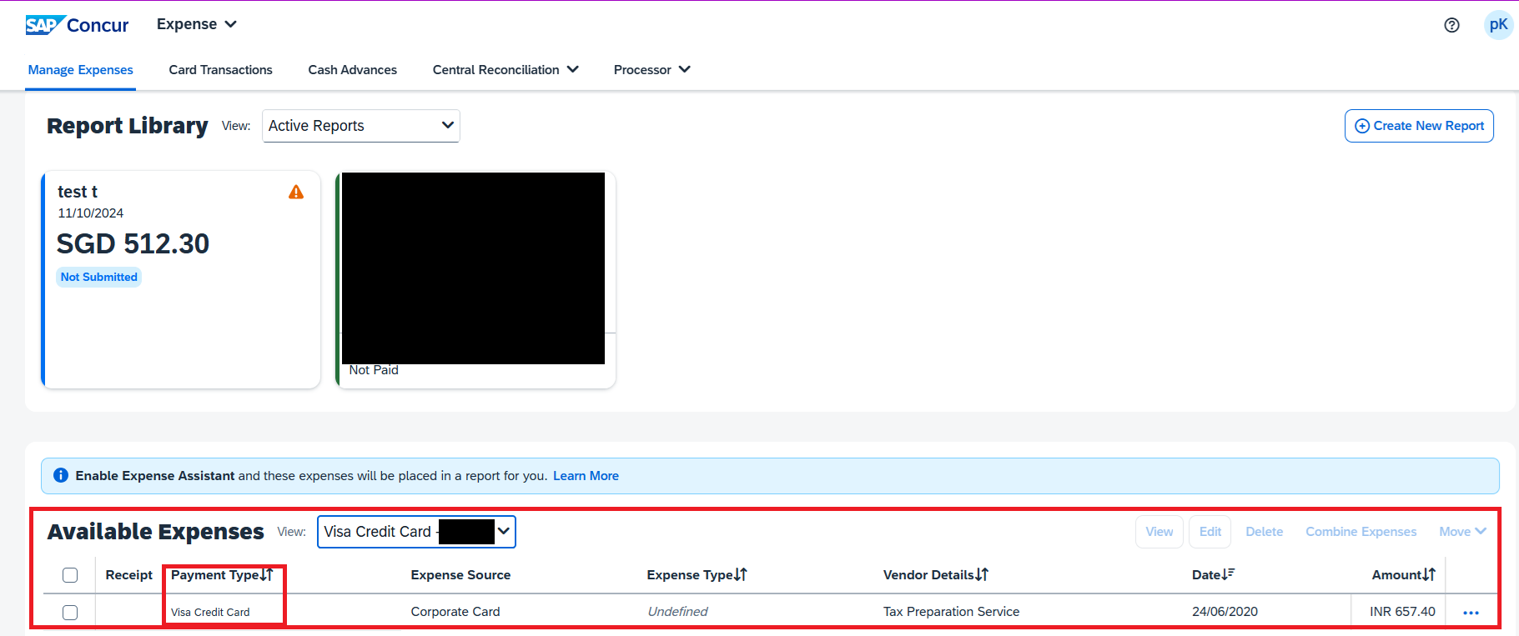
Task: Tick the checkbox for Tax Preparation Service expense
Action: [70, 613]
